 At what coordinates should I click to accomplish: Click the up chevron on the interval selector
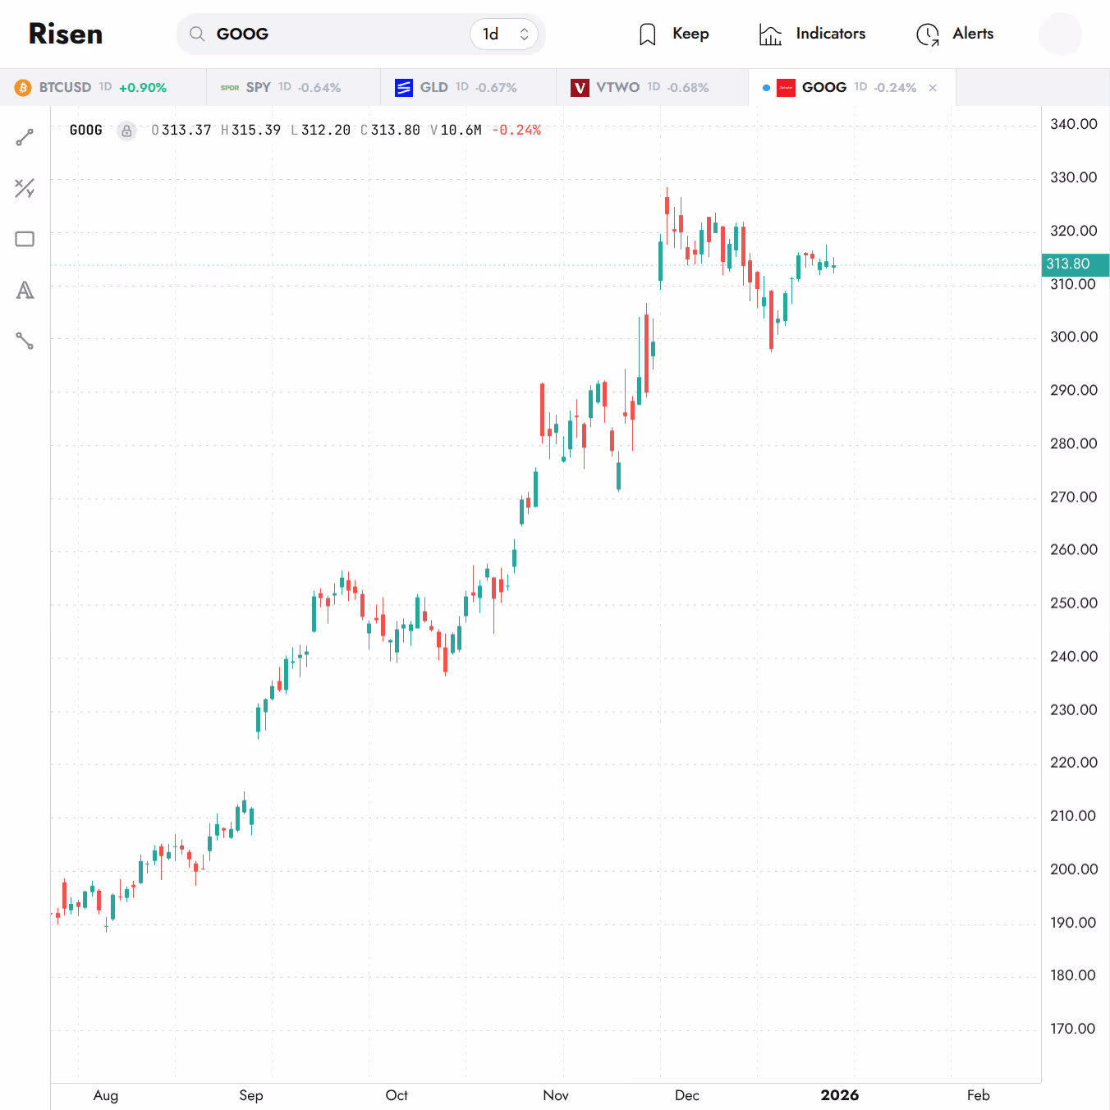pyautogui.click(x=523, y=29)
